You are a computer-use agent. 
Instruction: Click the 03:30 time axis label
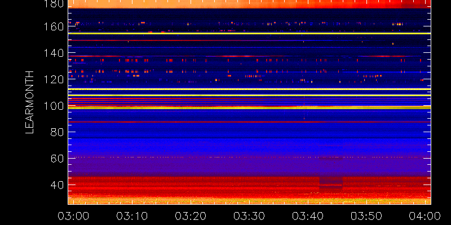point(249,216)
